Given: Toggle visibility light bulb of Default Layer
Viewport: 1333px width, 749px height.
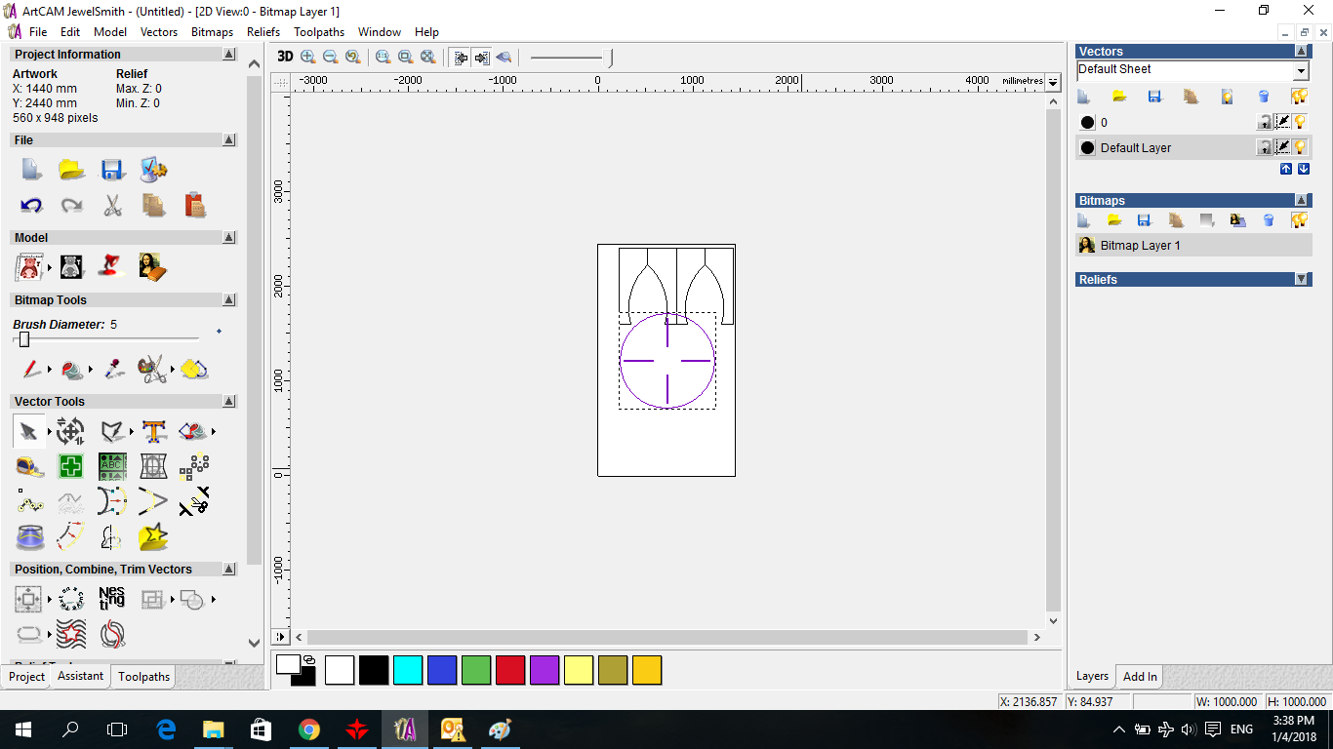Looking at the screenshot, I should point(1301,147).
